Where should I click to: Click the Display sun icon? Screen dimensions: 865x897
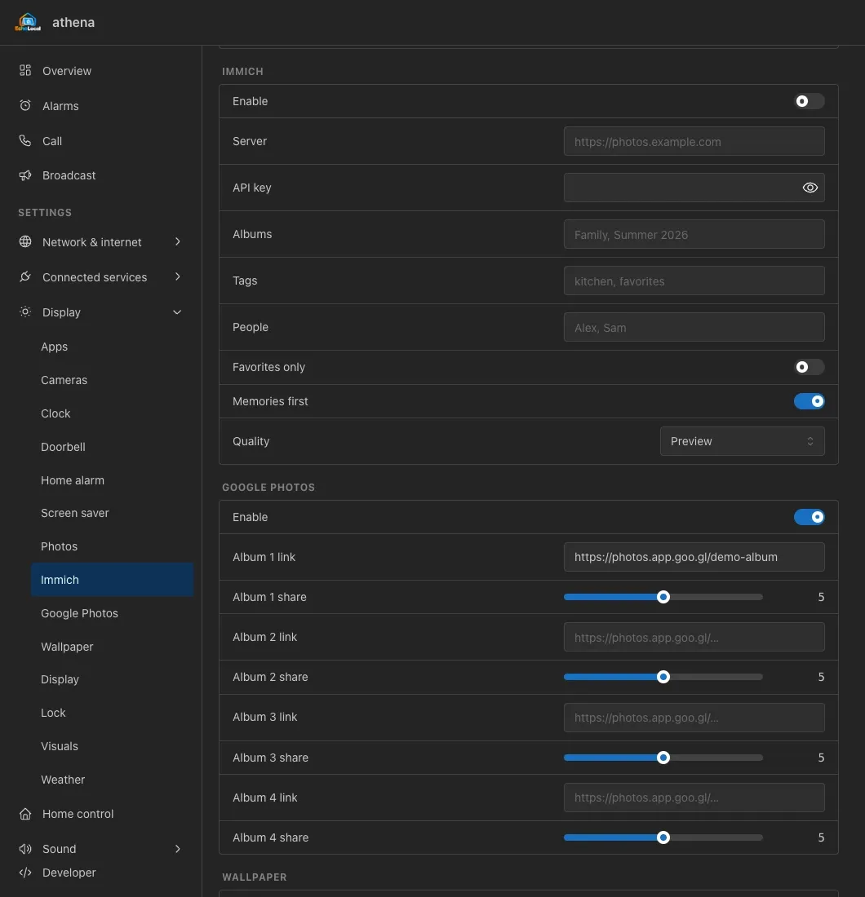click(x=25, y=312)
